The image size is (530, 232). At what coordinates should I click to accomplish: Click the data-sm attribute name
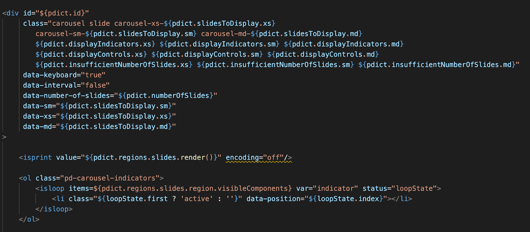coord(37,106)
